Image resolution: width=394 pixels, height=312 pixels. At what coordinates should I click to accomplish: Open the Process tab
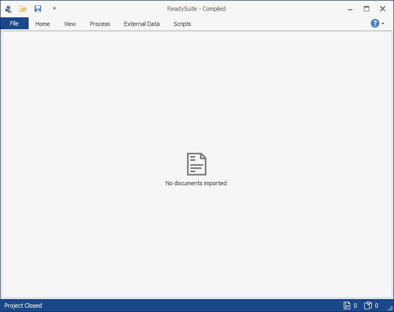point(100,24)
